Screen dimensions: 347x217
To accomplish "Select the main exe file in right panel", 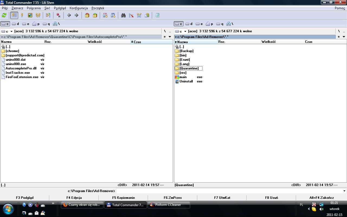I will point(189,77).
